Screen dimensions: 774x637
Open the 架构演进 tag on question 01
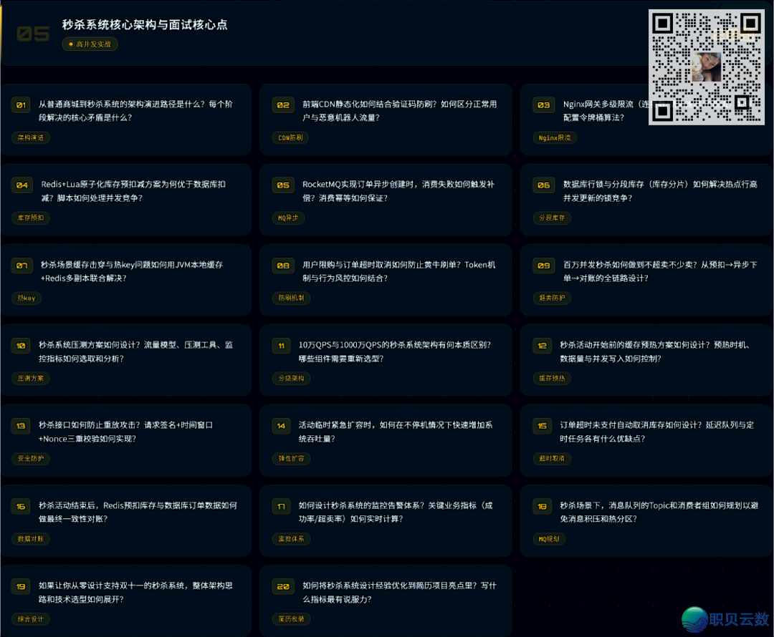pyautogui.click(x=30, y=138)
